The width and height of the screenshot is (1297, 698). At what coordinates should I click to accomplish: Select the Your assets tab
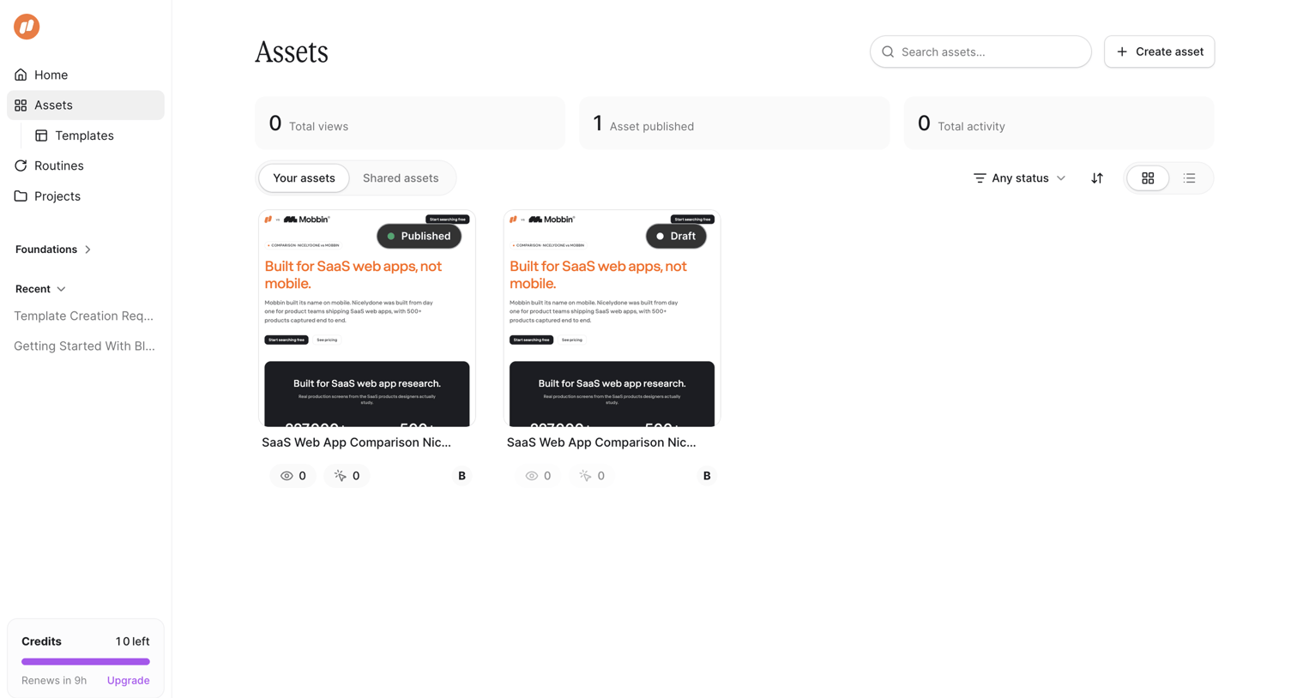pos(304,178)
